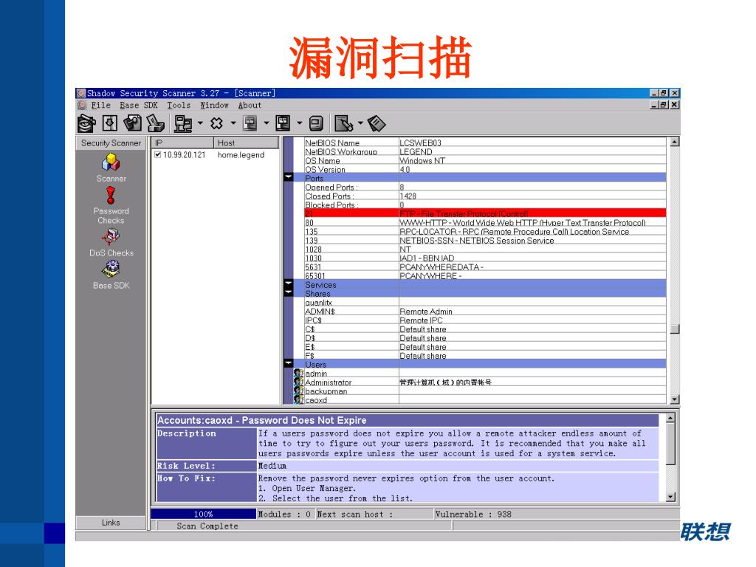
Task: Select the red port 21 FTP row
Action: tap(485, 213)
